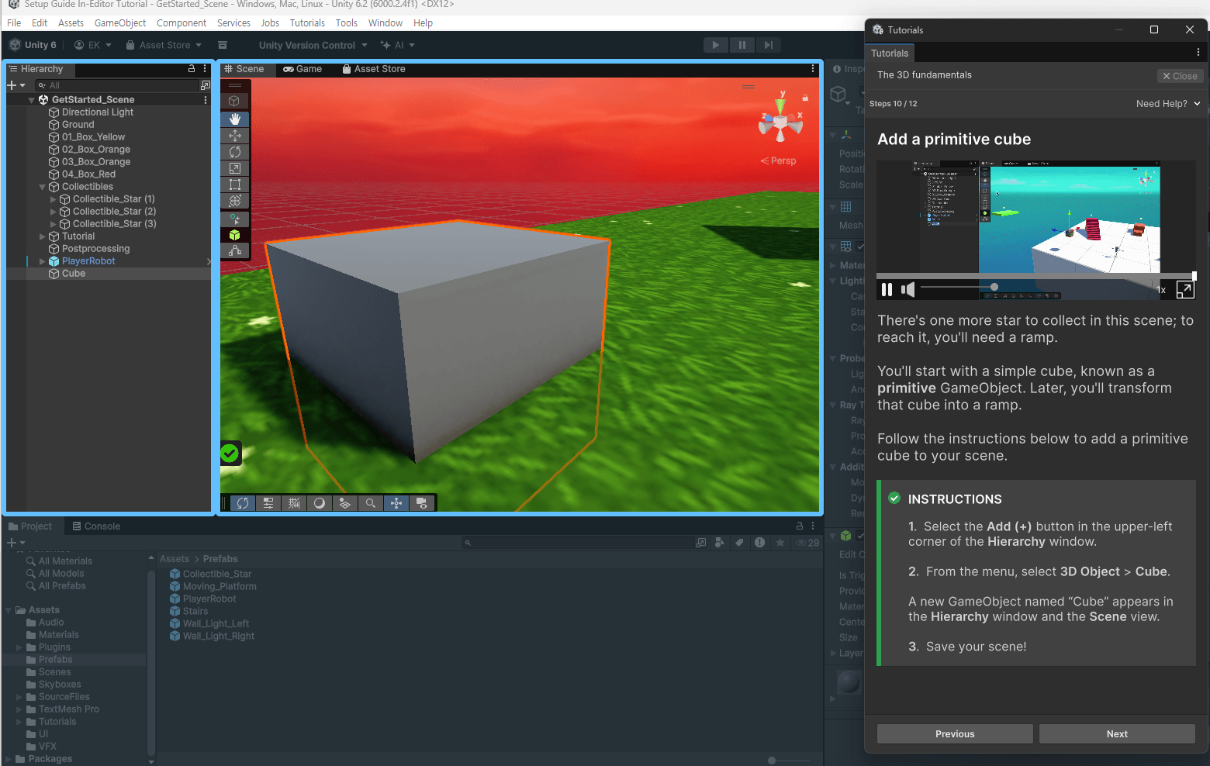Screen dimensions: 1210x766
Task: Select the Scale tool in Scene toolbar
Action: point(235,168)
